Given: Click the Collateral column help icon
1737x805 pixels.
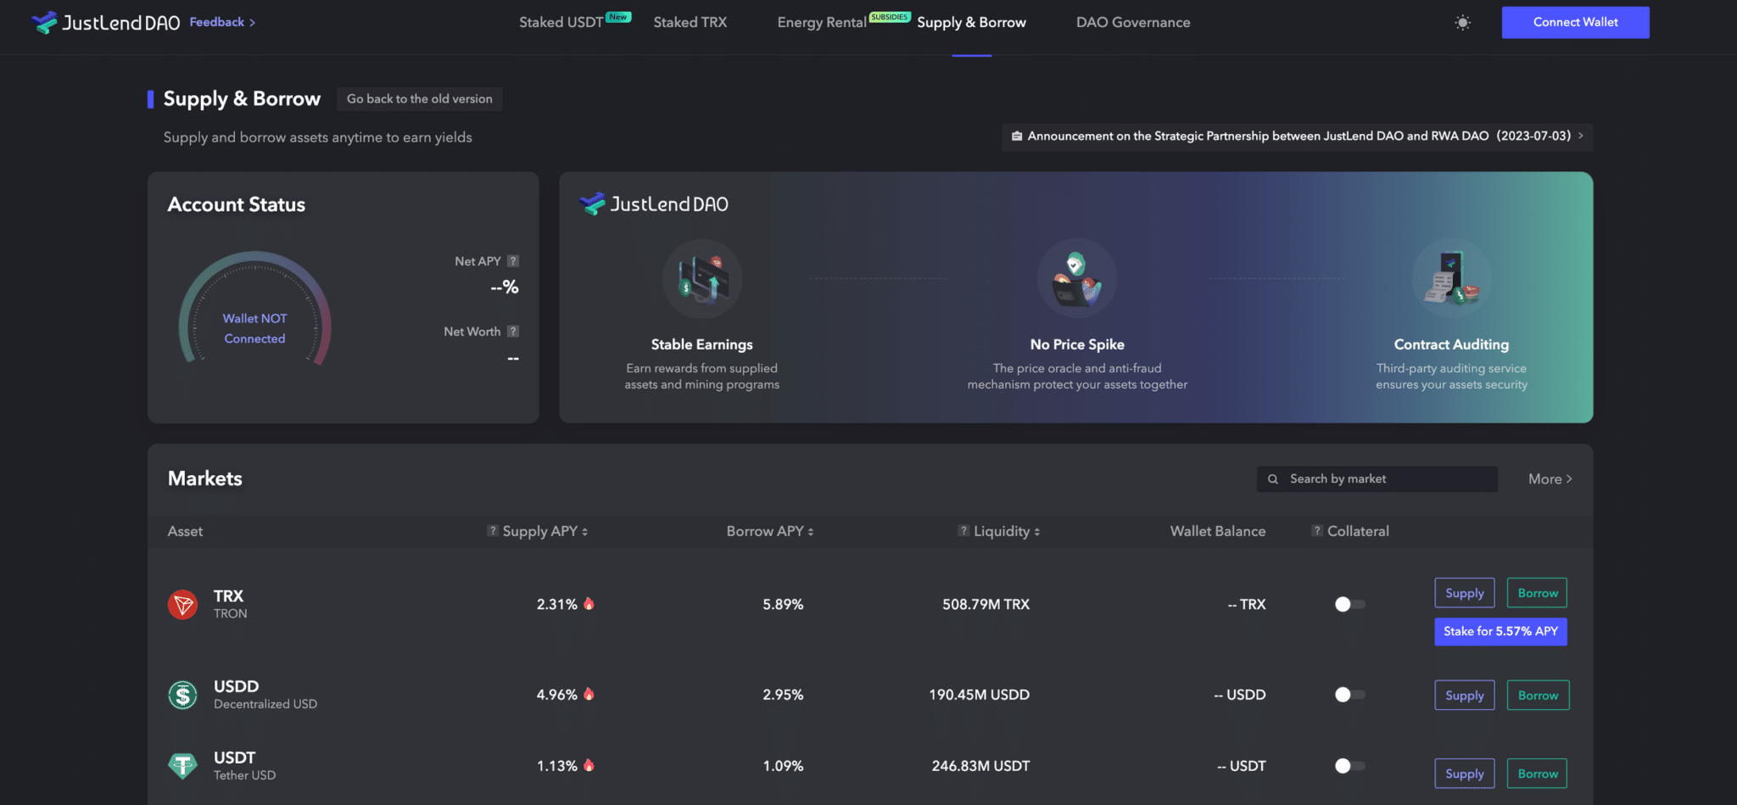Looking at the screenshot, I should [1315, 531].
